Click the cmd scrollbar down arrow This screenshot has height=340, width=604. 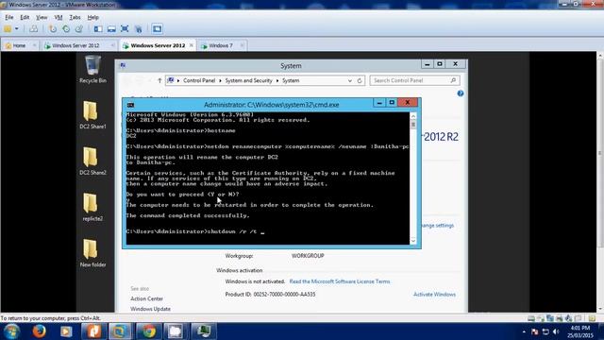[413, 241]
